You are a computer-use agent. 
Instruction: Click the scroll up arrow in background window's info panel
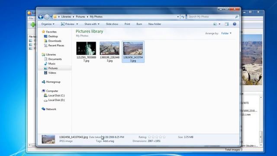[x=261, y=97]
